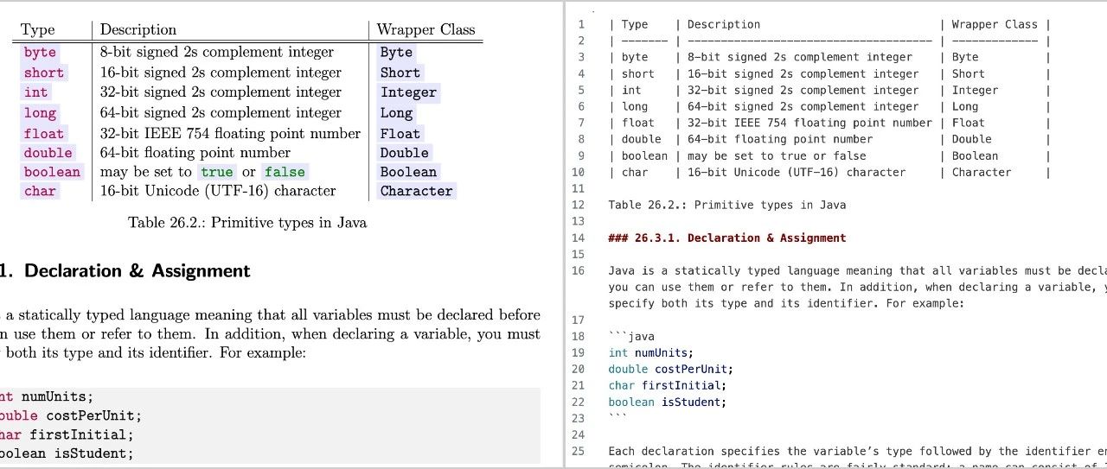This screenshot has width=1107, height=469.
Task: Click 'Float' wrapper class in rendered table
Action: pyautogui.click(x=400, y=134)
